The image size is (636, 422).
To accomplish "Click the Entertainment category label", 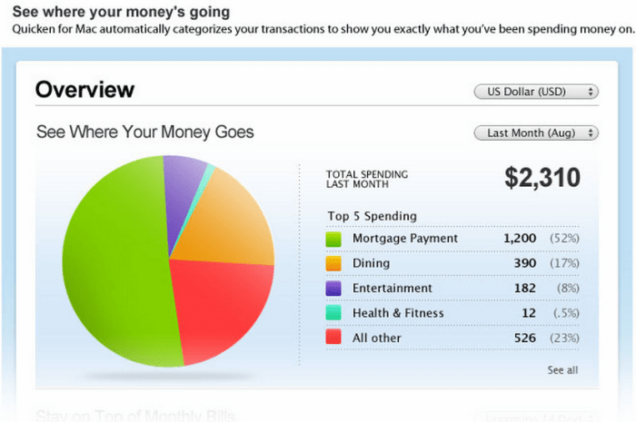I will [393, 288].
